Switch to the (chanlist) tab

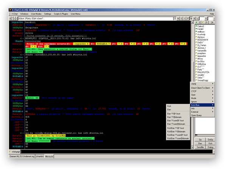click(40, 156)
